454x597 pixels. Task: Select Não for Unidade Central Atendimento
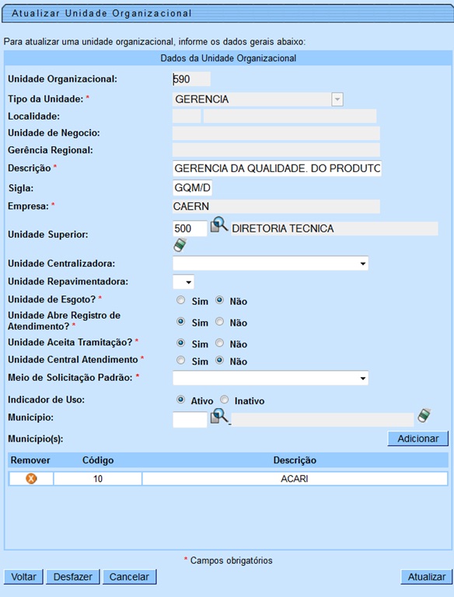point(219,360)
